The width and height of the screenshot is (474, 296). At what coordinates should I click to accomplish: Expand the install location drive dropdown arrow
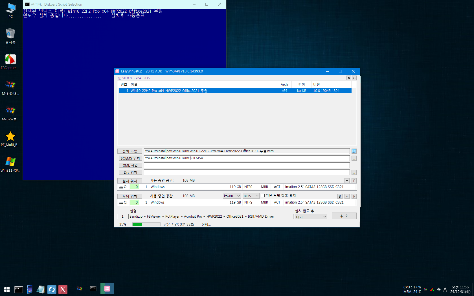pos(347,181)
